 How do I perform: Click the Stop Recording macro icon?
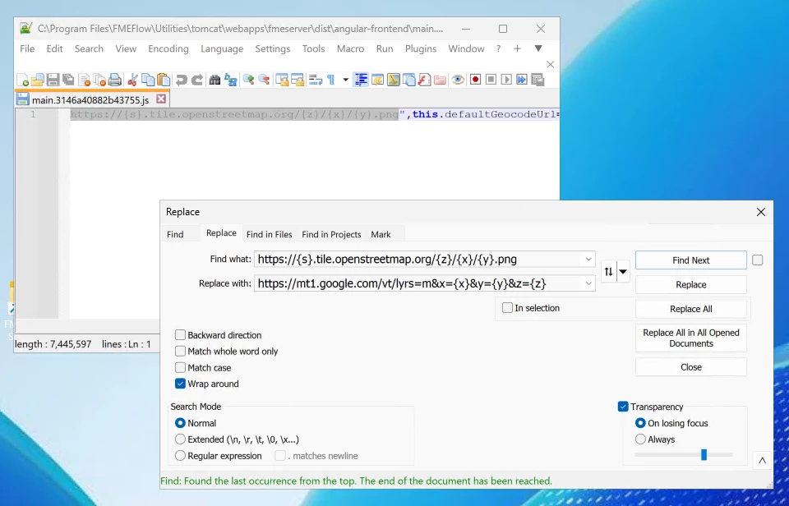click(491, 80)
